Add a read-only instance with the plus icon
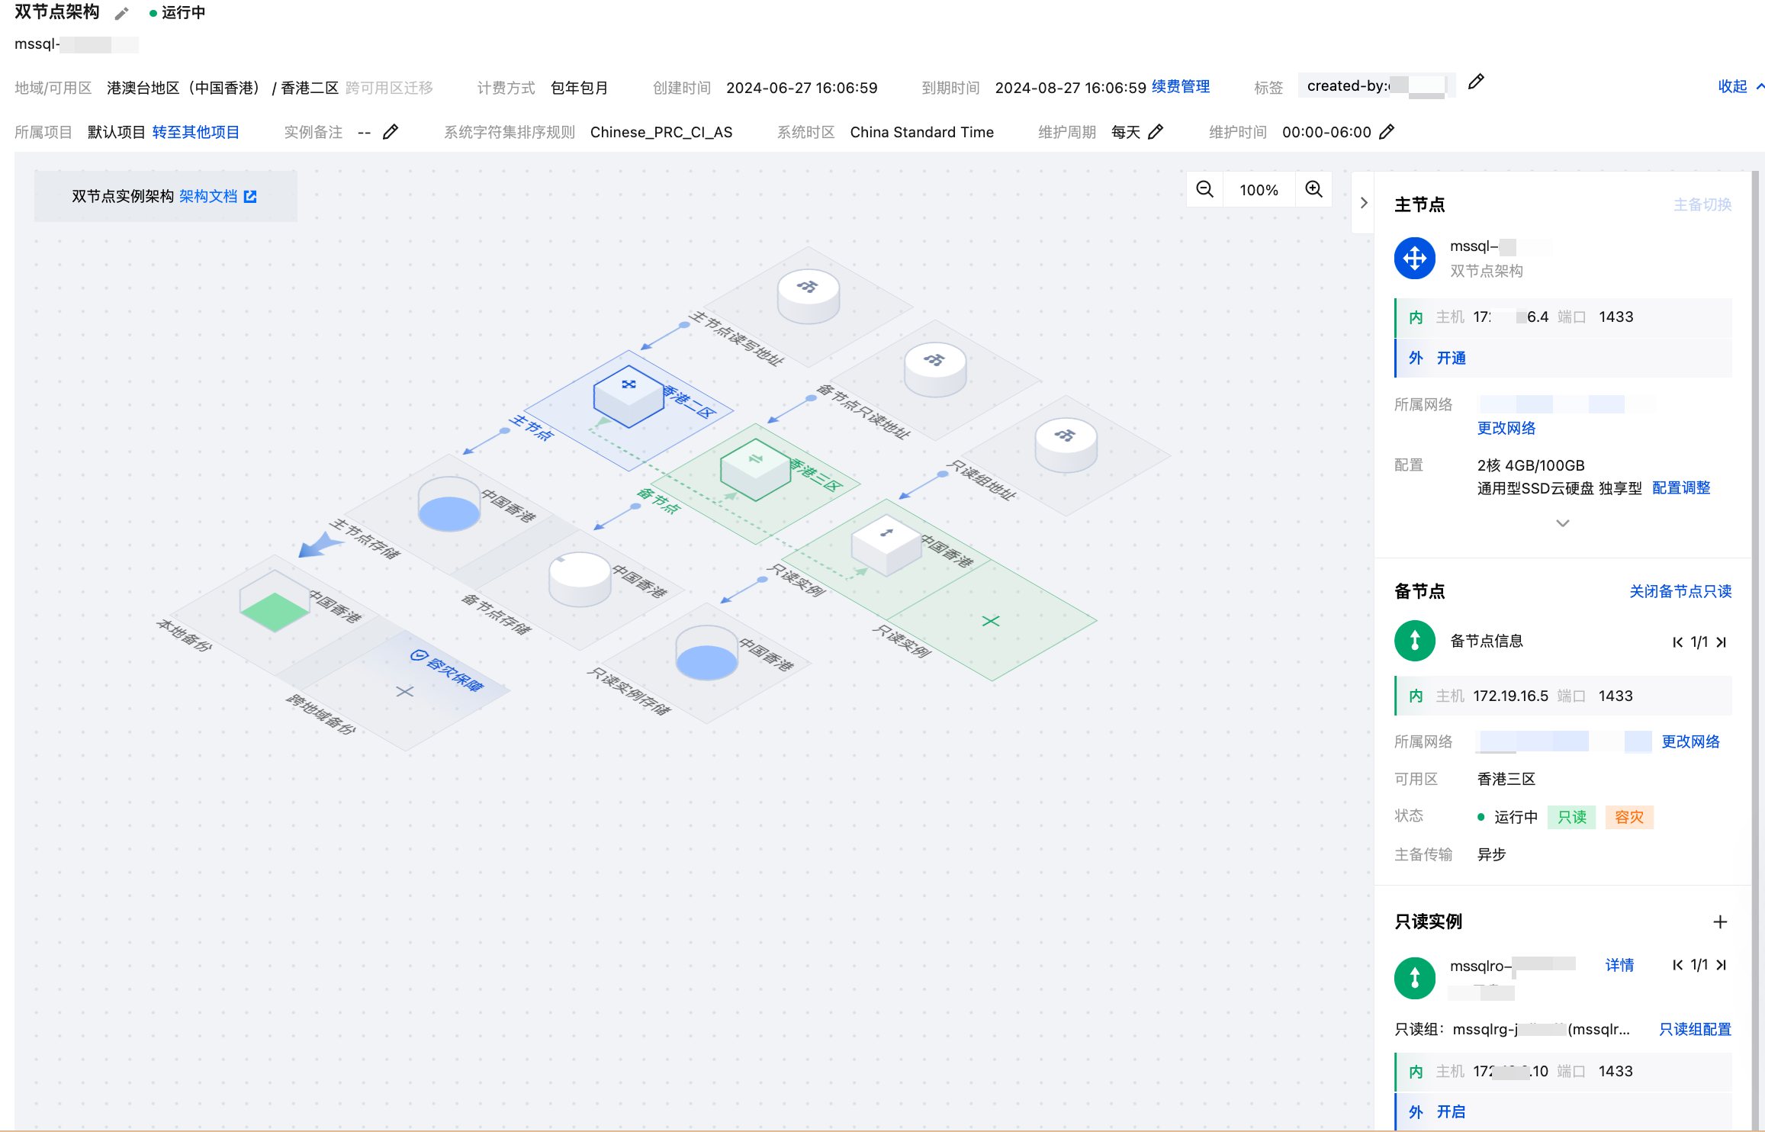This screenshot has width=1765, height=1132. pos(1719,921)
